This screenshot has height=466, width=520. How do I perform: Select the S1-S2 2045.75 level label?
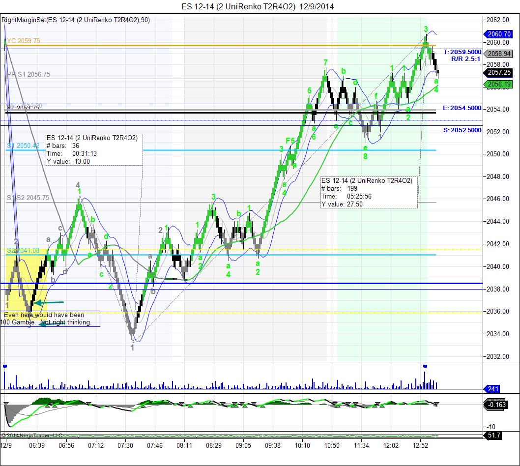tap(28, 198)
